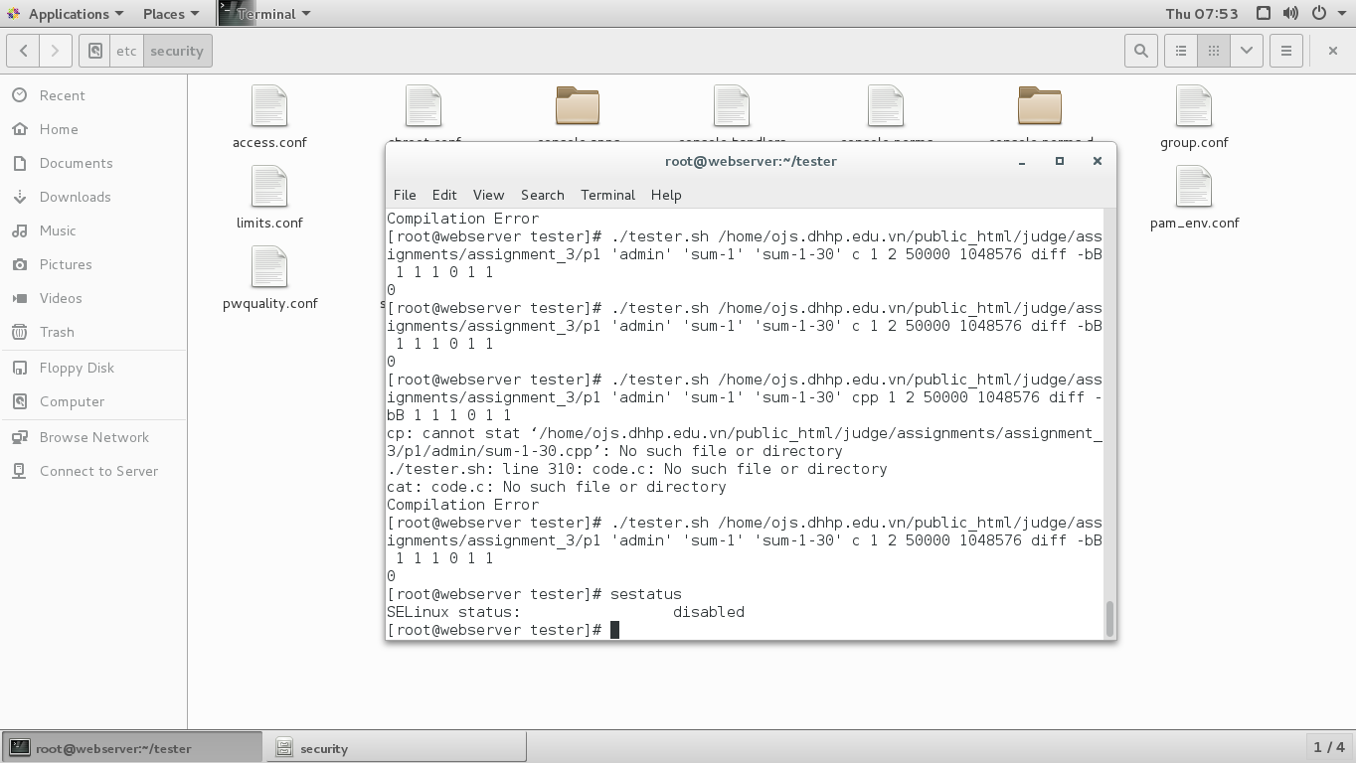
Task: Open the hamburger menu in the file manager
Action: click(x=1285, y=50)
